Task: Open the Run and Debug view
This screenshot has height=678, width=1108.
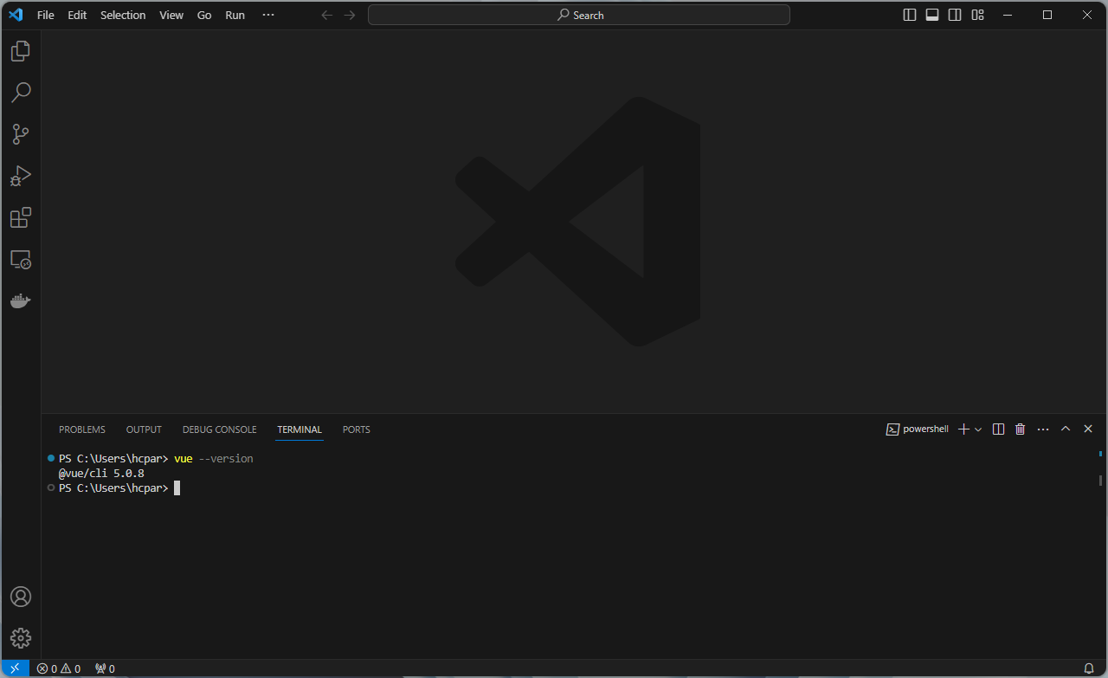Action: point(21,176)
